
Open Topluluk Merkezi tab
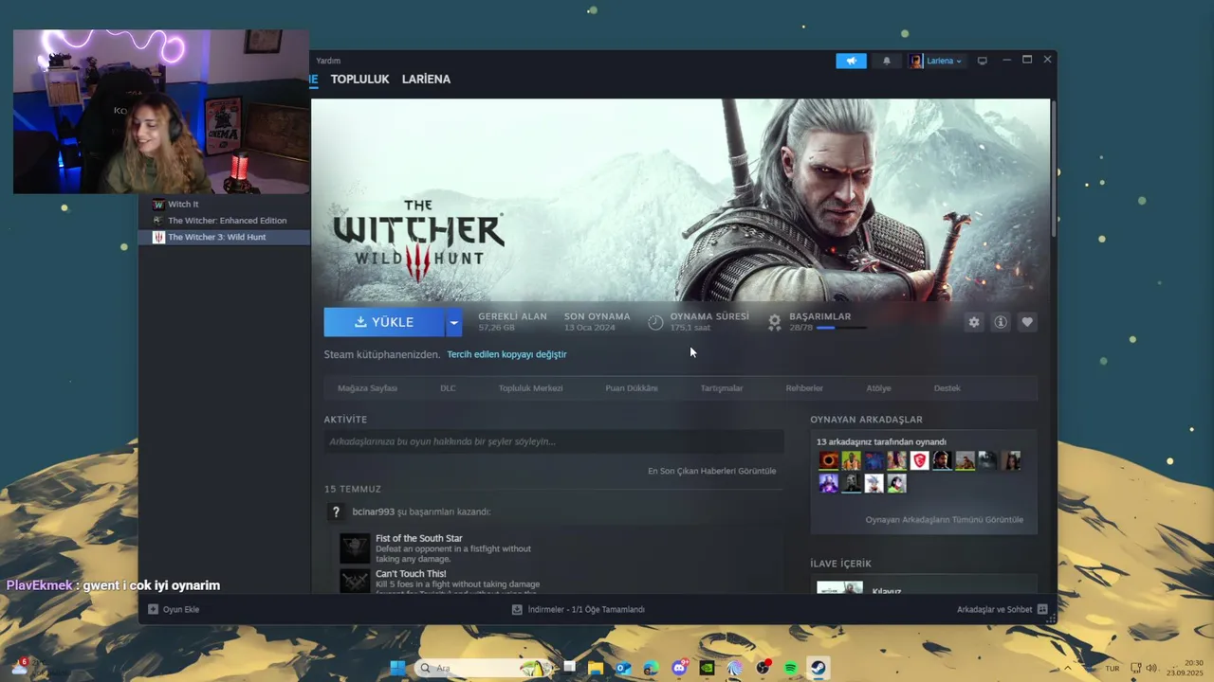point(530,388)
